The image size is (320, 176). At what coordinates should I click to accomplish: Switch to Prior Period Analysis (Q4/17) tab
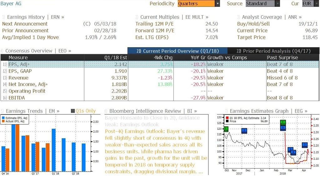pos(273,51)
